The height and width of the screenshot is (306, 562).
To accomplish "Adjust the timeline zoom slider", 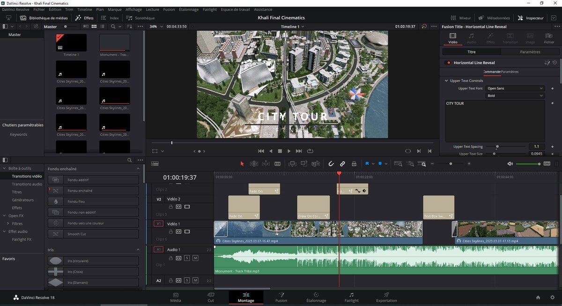I will tap(451, 164).
